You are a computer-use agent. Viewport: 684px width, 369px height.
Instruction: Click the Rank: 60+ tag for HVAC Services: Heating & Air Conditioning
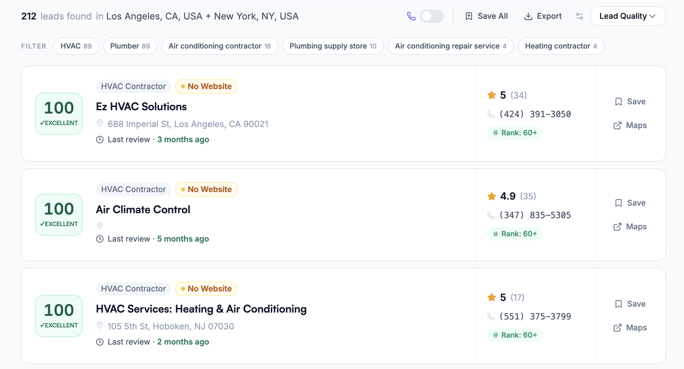coord(515,335)
